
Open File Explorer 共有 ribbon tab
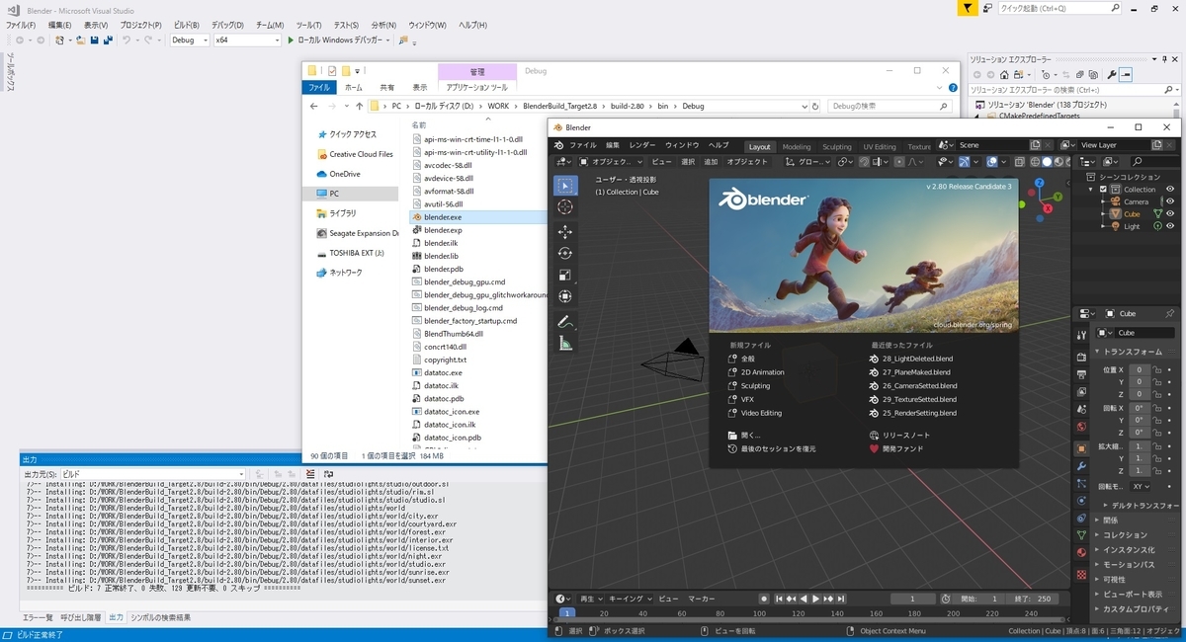tap(387, 87)
